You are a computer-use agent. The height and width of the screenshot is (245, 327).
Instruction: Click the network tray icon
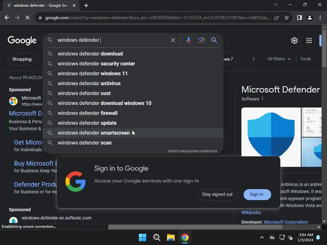[282, 237]
